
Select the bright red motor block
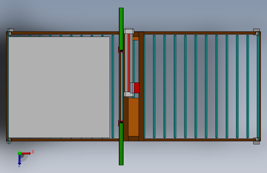136,88
